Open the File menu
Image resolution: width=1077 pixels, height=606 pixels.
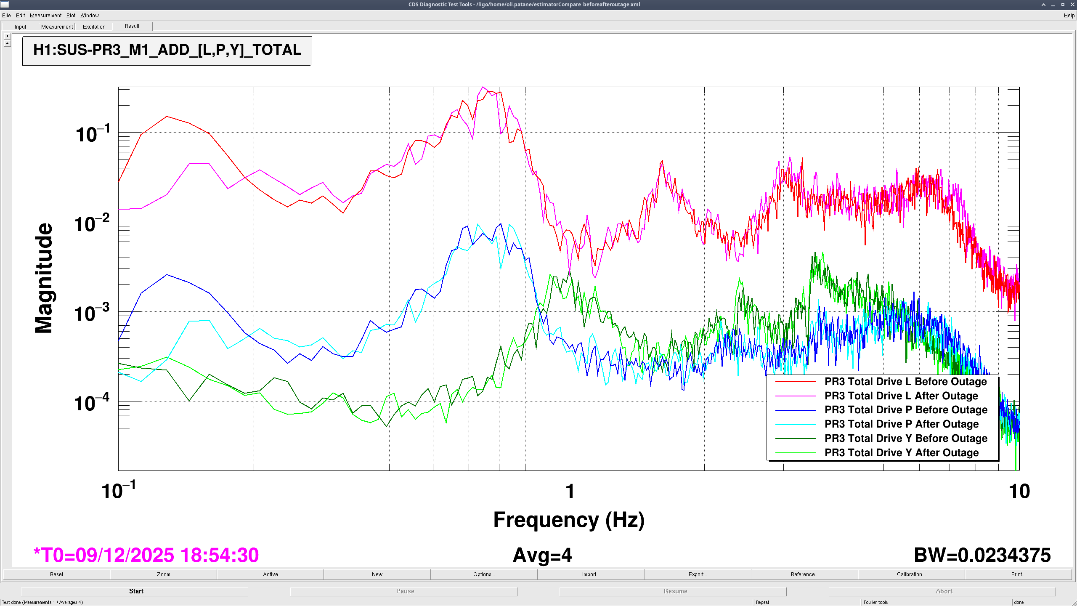click(6, 16)
